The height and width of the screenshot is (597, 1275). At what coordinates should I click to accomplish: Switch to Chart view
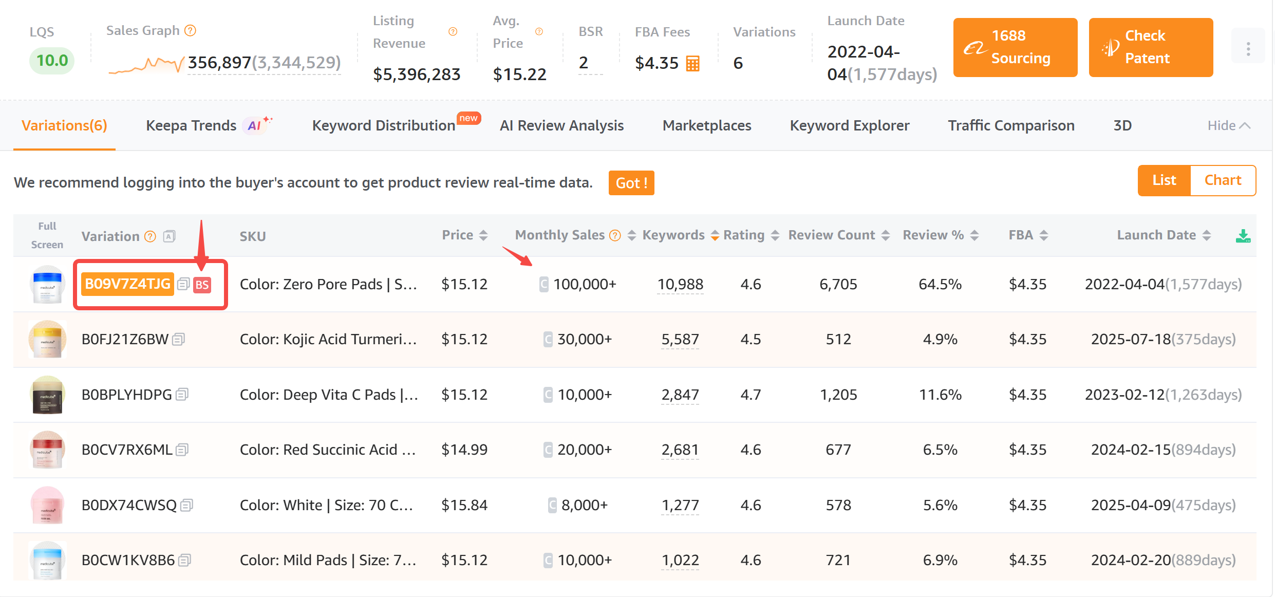[1223, 180]
